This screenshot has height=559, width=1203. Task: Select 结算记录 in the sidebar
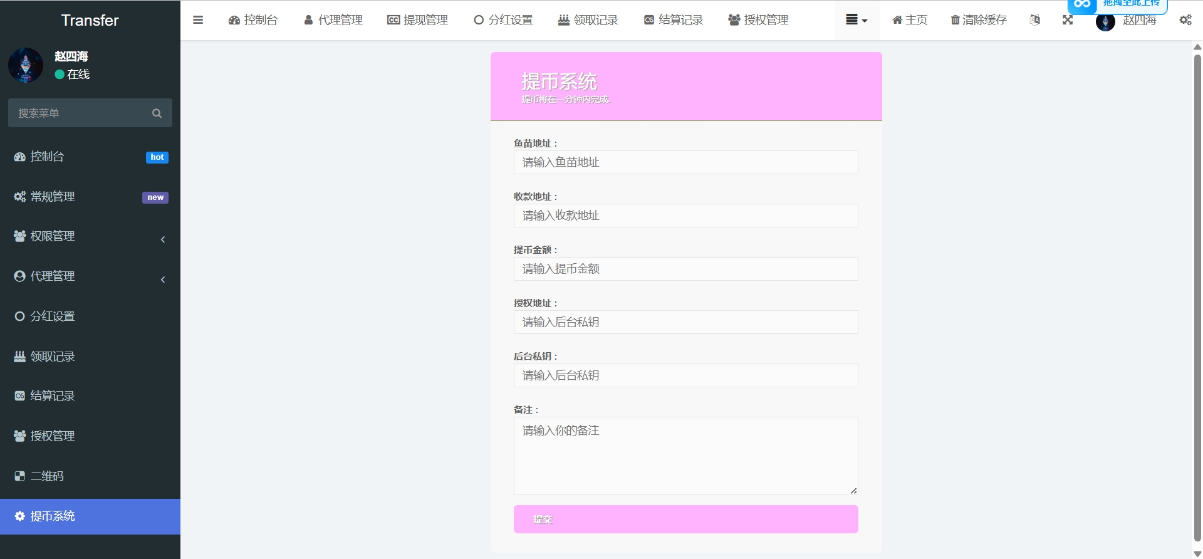tap(53, 396)
